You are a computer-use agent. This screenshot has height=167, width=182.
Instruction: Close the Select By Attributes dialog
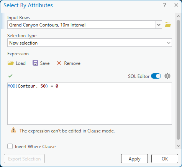[176, 5]
